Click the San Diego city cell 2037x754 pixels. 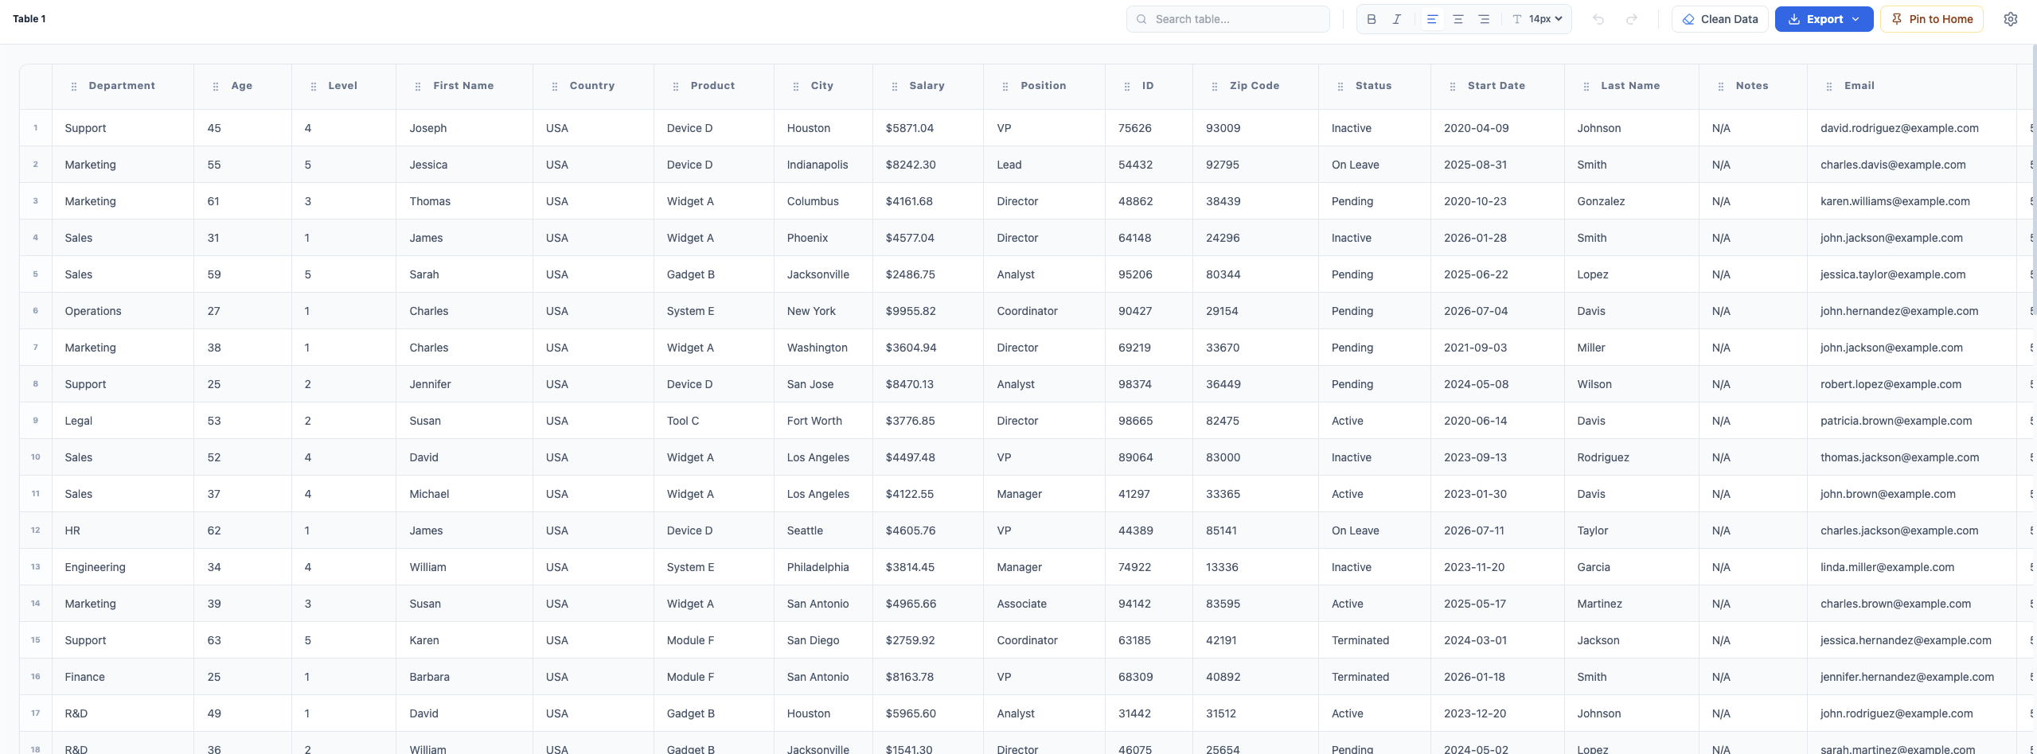[823, 640]
